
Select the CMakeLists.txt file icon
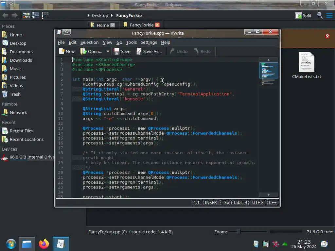click(x=306, y=62)
